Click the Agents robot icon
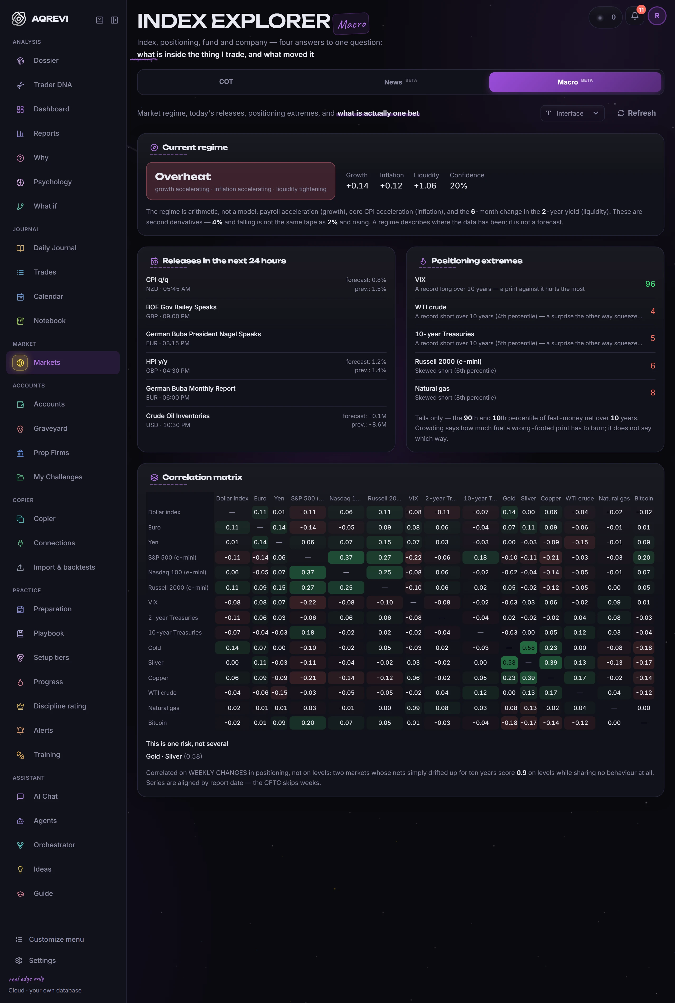This screenshot has height=1003, width=675. click(20, 821)
